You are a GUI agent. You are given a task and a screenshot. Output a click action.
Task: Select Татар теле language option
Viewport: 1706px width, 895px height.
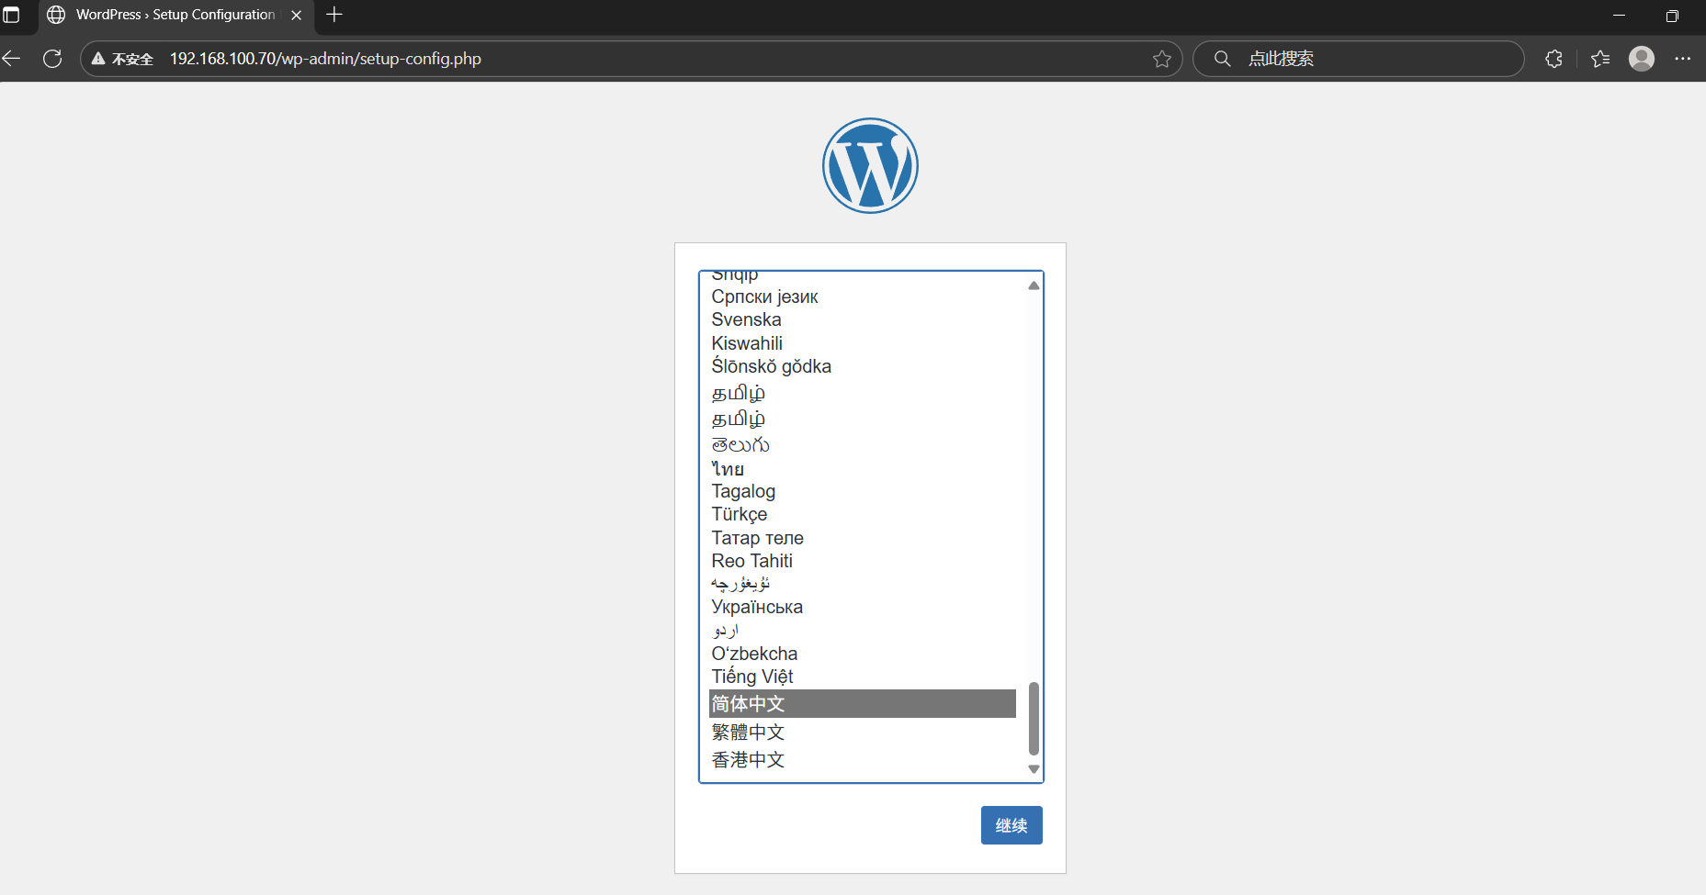863,538
